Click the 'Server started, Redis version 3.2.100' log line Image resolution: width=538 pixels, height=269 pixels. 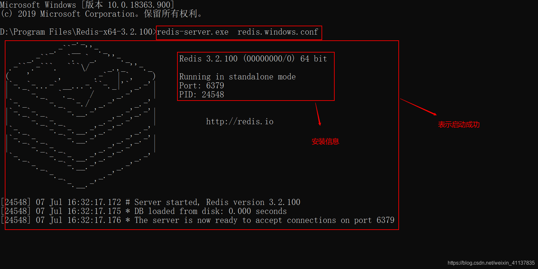click(x=151, y=202)
